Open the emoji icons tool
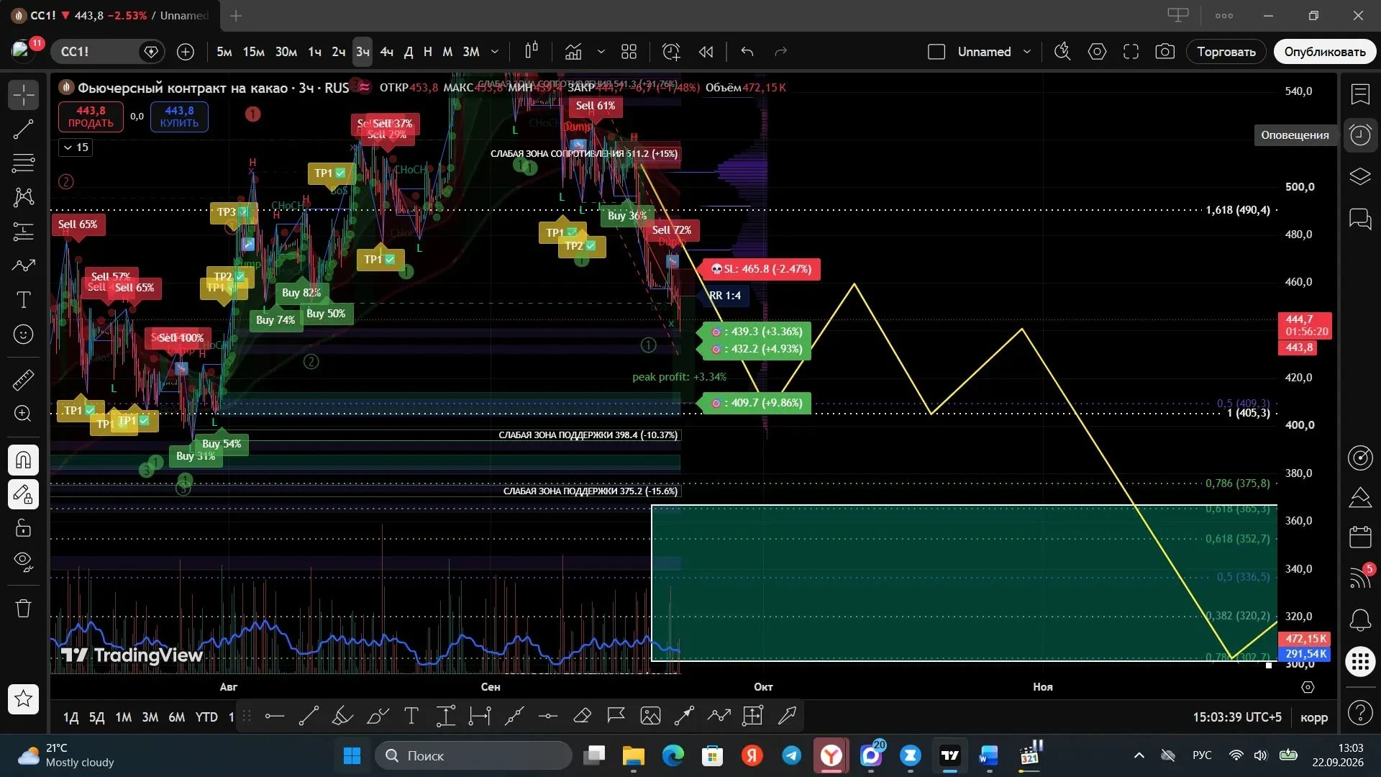The image size is (1381, 777). click(x=24, y=335)
